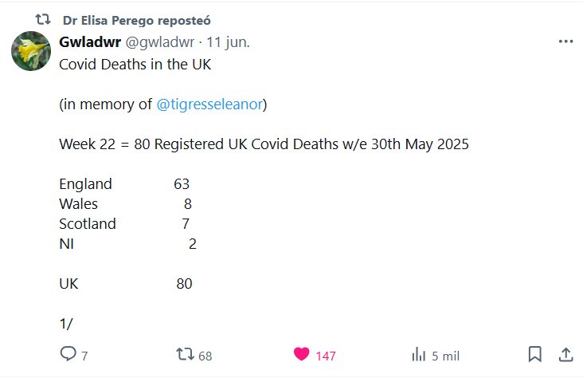
Task: Click the repost count 68
Action: tap(205, 356)
